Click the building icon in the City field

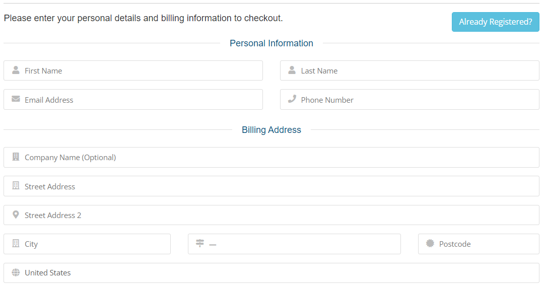point(16,243)
